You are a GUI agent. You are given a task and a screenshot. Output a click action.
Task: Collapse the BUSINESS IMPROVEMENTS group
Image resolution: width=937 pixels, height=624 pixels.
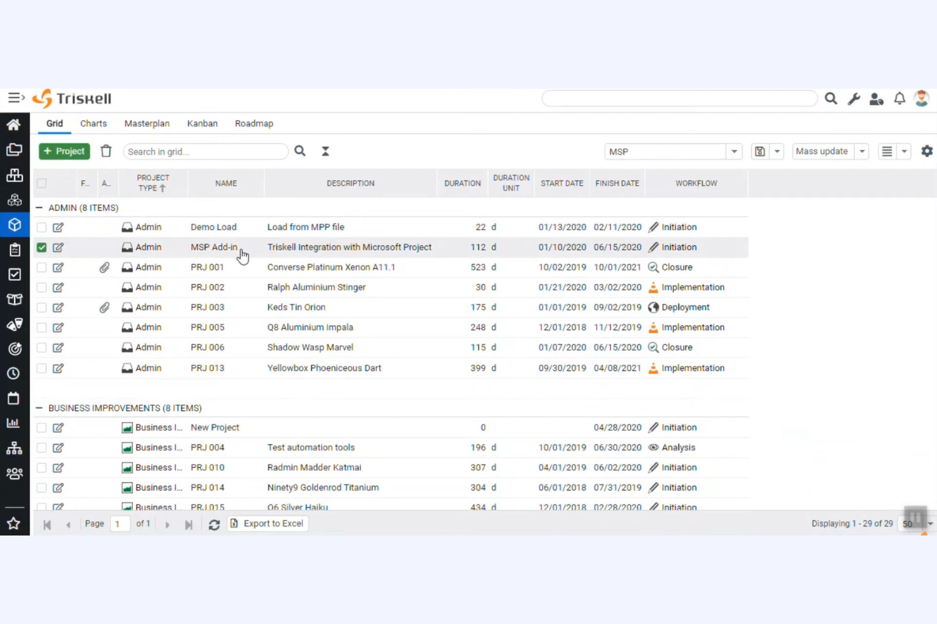(x=39, y=408)
